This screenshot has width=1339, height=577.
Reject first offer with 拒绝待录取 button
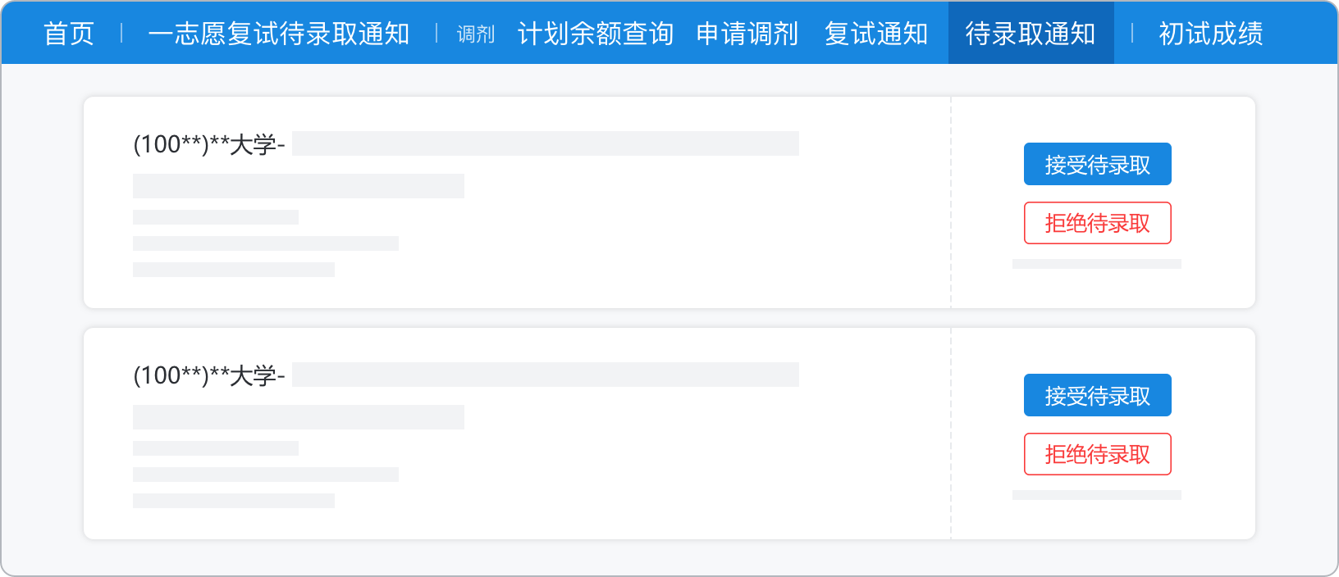[1098, 223]
